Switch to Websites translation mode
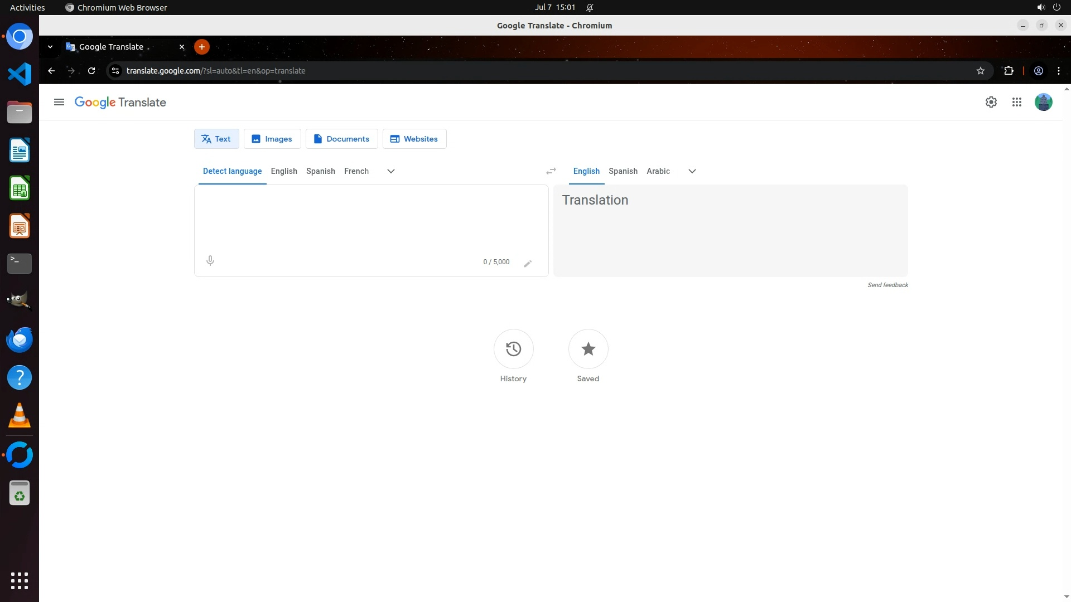The width and height of the screenshot is (1071, 602). click(x=414, y=139)
